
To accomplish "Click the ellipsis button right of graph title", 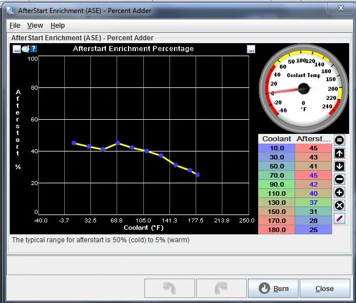I will pyautogui.click(x=251, y=49).
